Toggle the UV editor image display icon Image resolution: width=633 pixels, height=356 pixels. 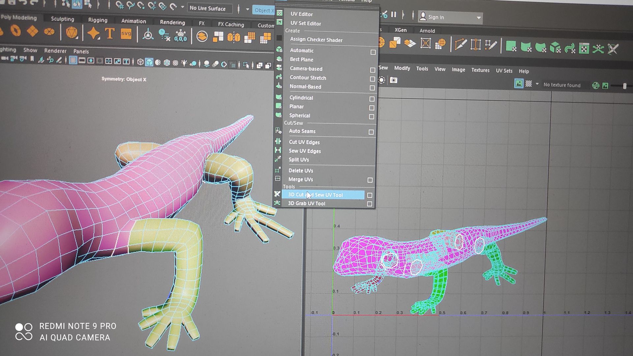pos(519,84)
